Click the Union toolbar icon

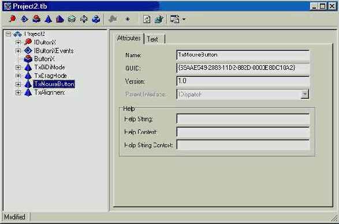coord(84,19)
